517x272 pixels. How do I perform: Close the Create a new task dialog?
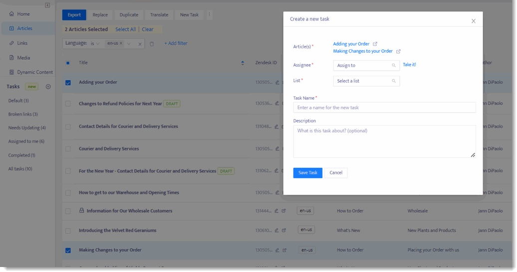tap(474, 21)
